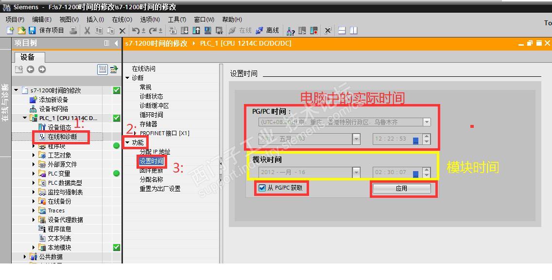The height and width of the screenshot is (280, 552).
Task: Expand the PROFINET接口 [X1] node
Action: 135,133
